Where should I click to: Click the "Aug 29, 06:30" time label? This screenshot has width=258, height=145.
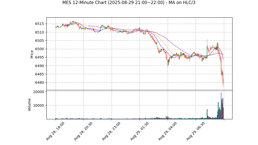click(x=195, y=131)
